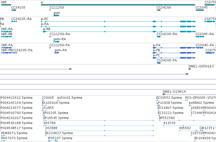Open the bs68h02.5prime EST label
The image size is (216, 142).
[201, 103]
